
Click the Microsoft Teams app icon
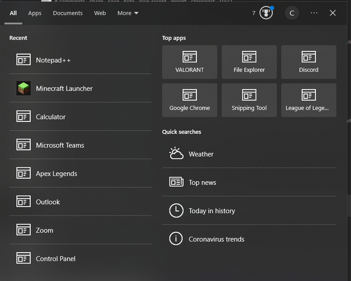point(24,144)
